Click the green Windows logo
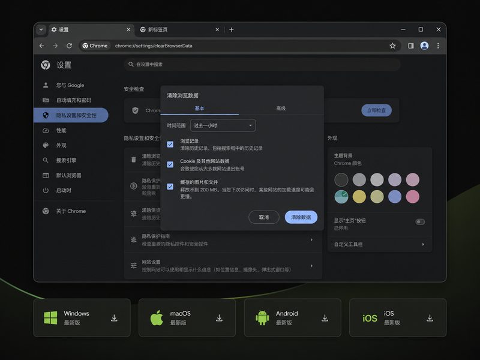The height and width of the screenshot is (360, 480). point(50,318)
